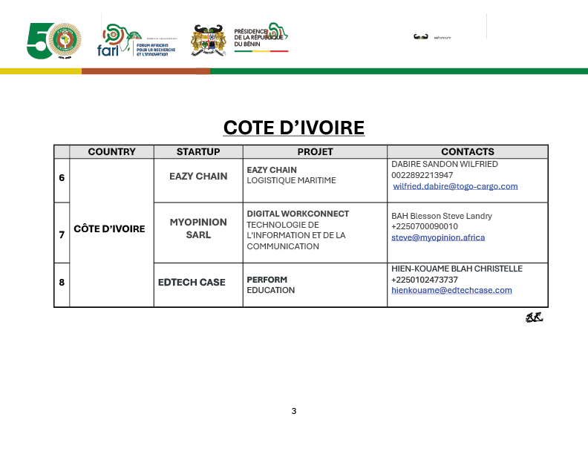This screenshot has width=588, height=454.
Task: Select the EDTECH CASE startup cell
Action: tap(198, 285)
